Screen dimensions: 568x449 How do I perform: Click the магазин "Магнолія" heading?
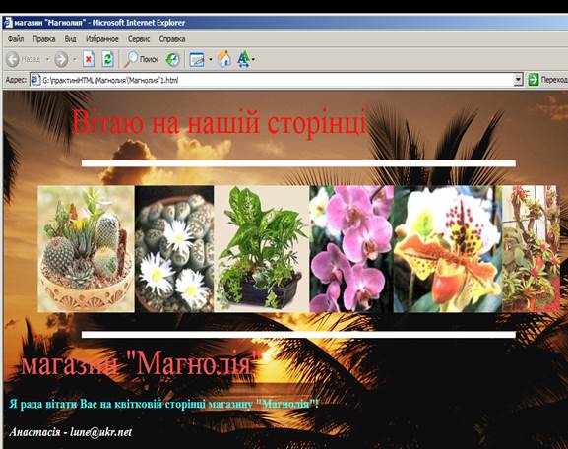tap(140, 363)
